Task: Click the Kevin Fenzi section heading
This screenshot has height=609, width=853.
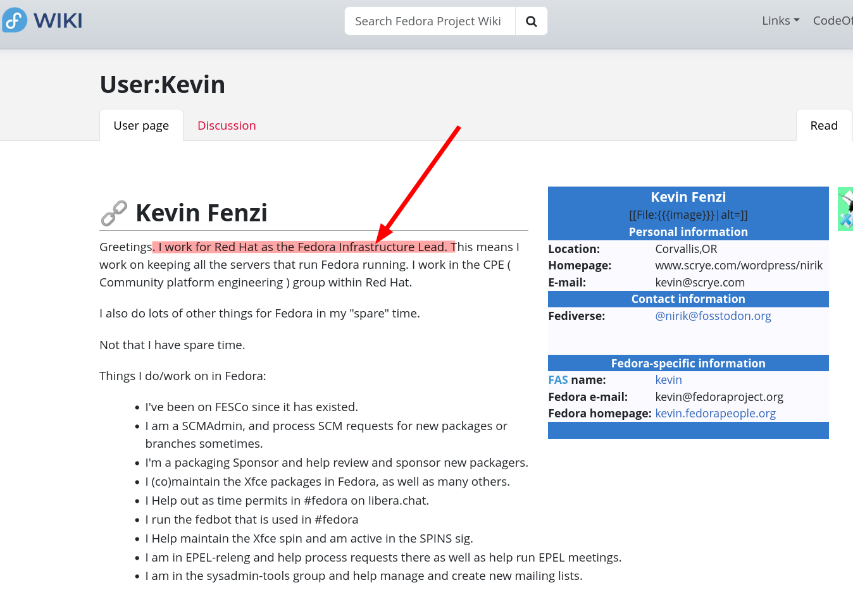Action: [x=201, y=213]
